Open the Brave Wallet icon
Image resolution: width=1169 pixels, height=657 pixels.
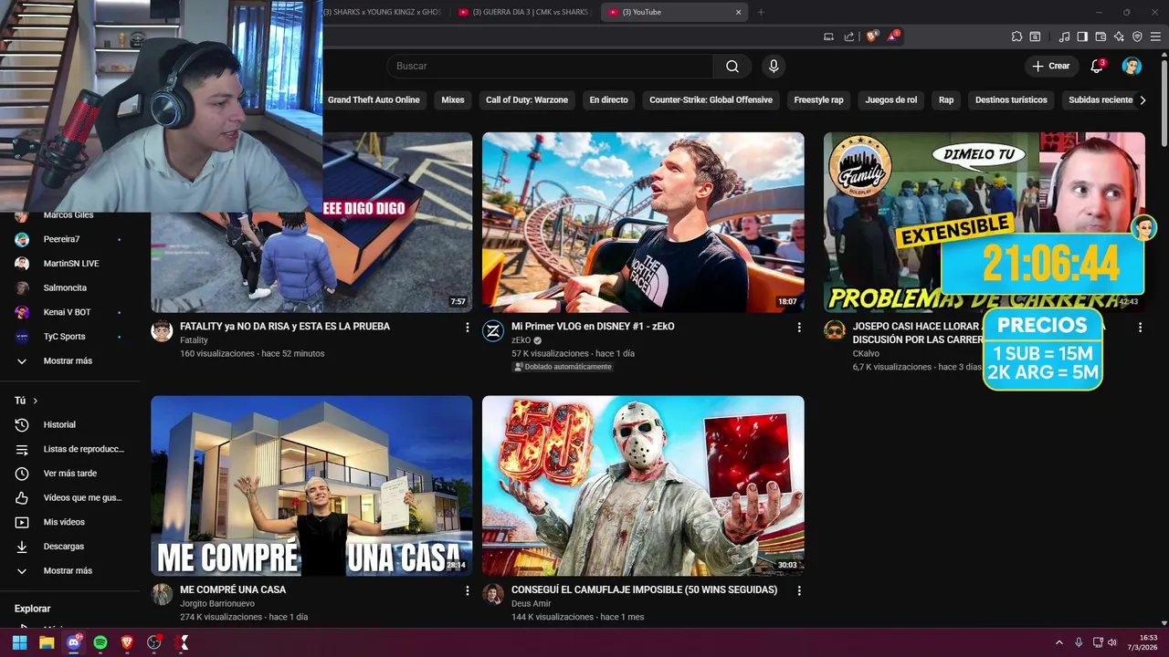[1101, 36]
